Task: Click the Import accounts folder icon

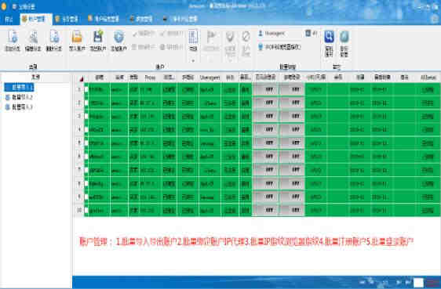Action: (77, 37)
